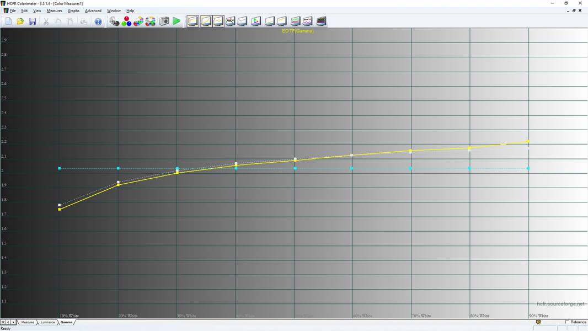The width and height of the screenshot is (588, 331).
Task: Start continuous measures with green play icon
Action: pyautogui.click(x=177, y=22)
